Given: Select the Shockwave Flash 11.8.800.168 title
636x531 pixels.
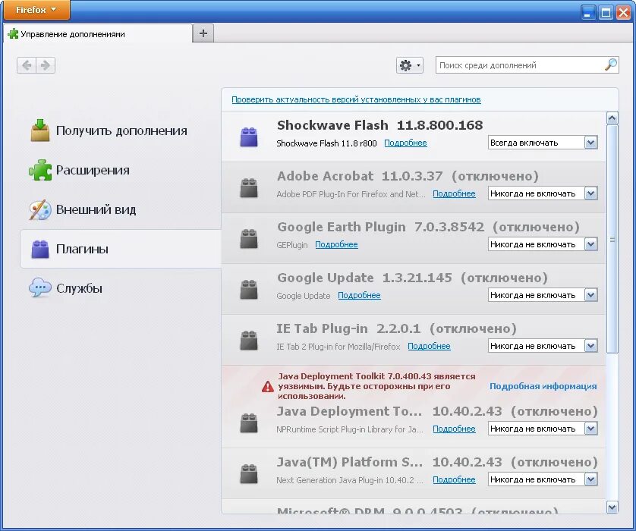Looking at the screenshot, I should 380,125.
